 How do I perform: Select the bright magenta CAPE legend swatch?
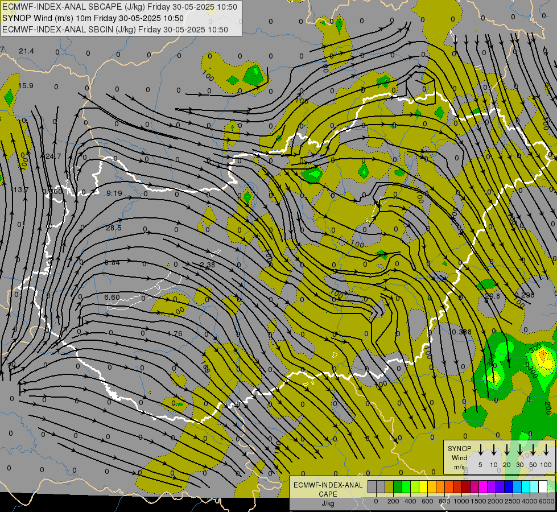484,486
